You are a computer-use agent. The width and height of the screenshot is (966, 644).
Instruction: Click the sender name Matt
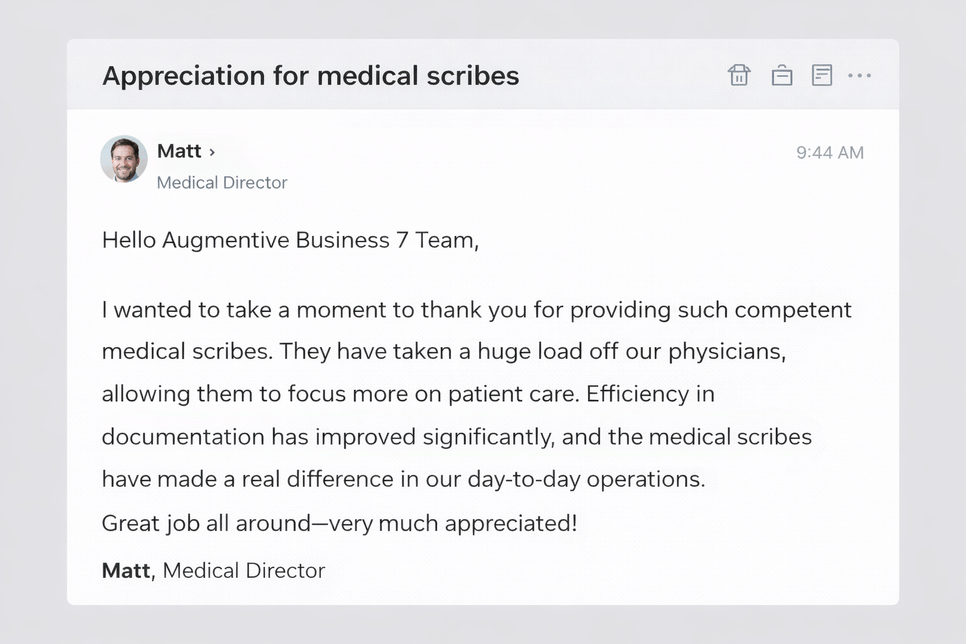[179, 151]
